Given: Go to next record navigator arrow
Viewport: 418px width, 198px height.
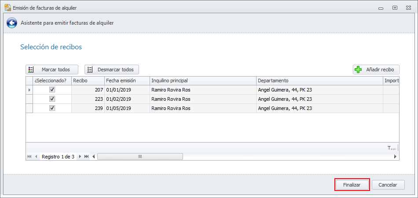Looking at the screenshot, I should point(80,157).
